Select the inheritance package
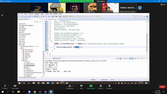Viewport: 167px width, 94px height. coord(27,55)
